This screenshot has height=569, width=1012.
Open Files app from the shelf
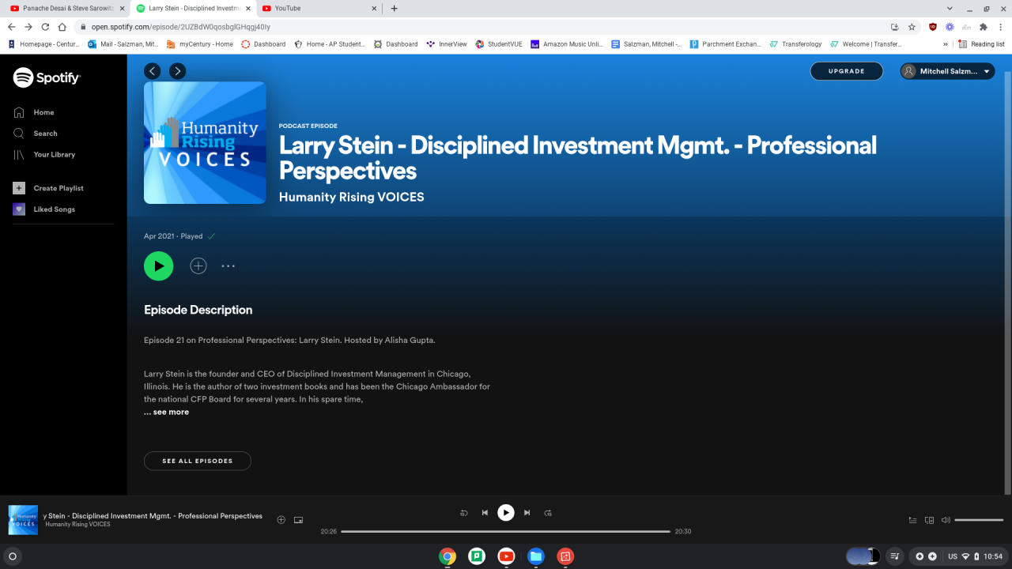click(x=536, y=556)
